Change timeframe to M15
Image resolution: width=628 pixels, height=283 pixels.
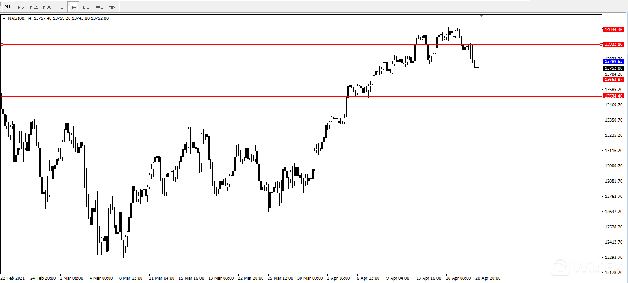[x=34, y=7]
